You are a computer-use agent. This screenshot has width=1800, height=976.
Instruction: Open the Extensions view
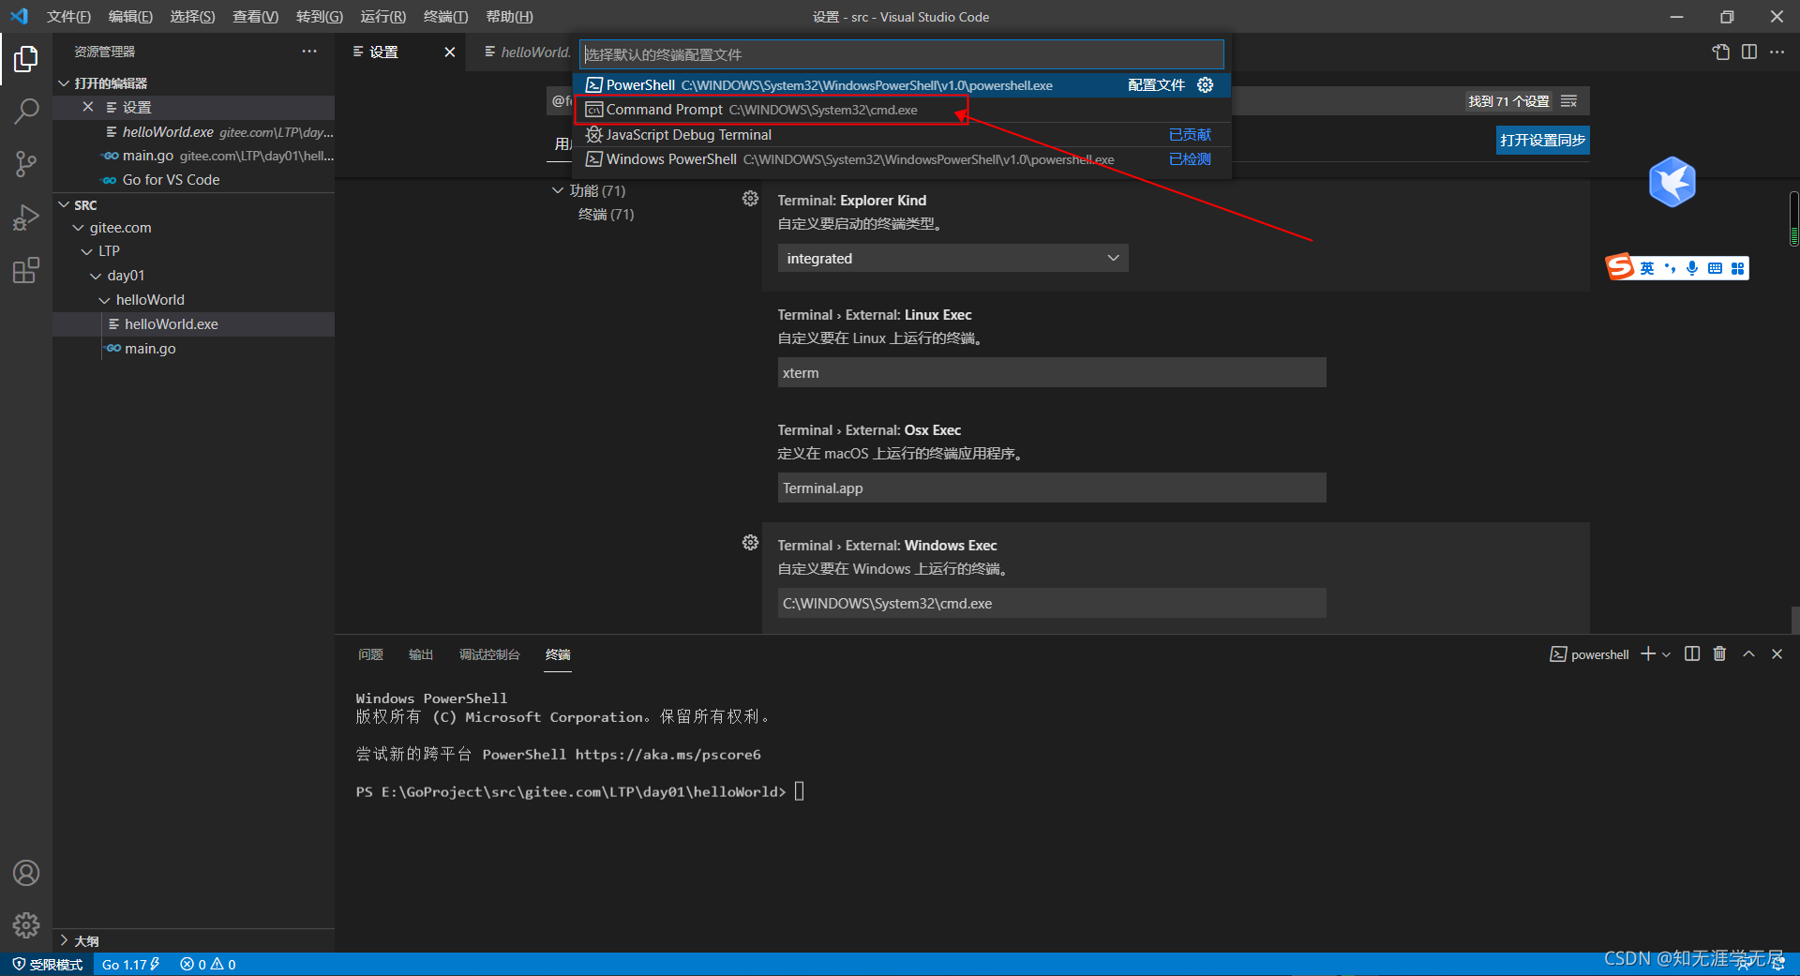[x=26, y=271]
